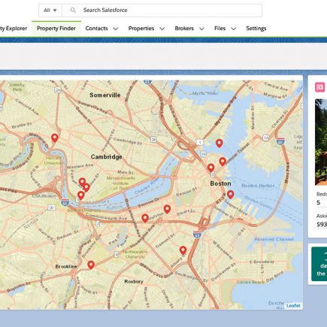Select the pin north of Sumner Tunnel
Image resolution: width=327 pixels, height=327 pixels.
[220, 144]
